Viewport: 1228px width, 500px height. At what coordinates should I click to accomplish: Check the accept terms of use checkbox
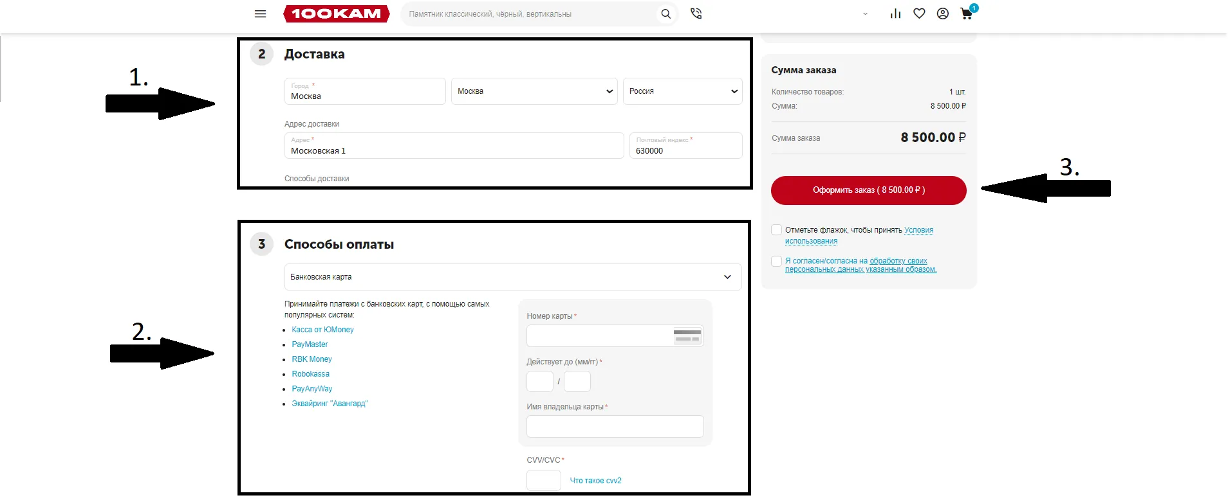[x=777, y=230]
